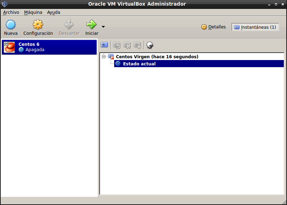Switch to the Detalles view
The width and height of the screenshot is (287, 205).
pyautogui.click(x=213, y=27)
